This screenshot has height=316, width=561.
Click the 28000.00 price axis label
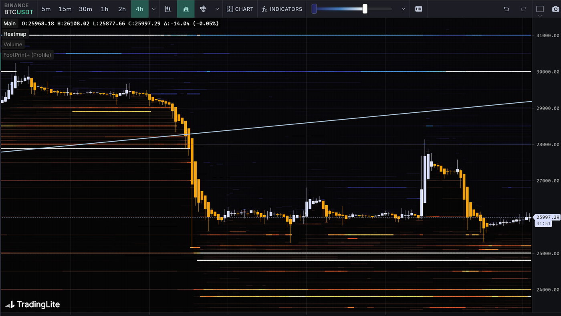(547, 144)
